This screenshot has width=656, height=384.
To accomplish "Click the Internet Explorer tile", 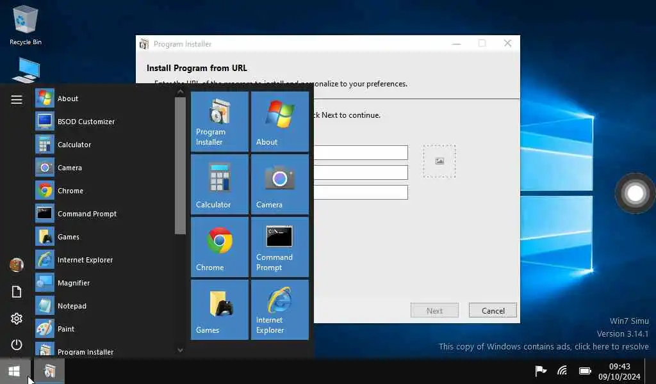I will click(x=280, y=310).
